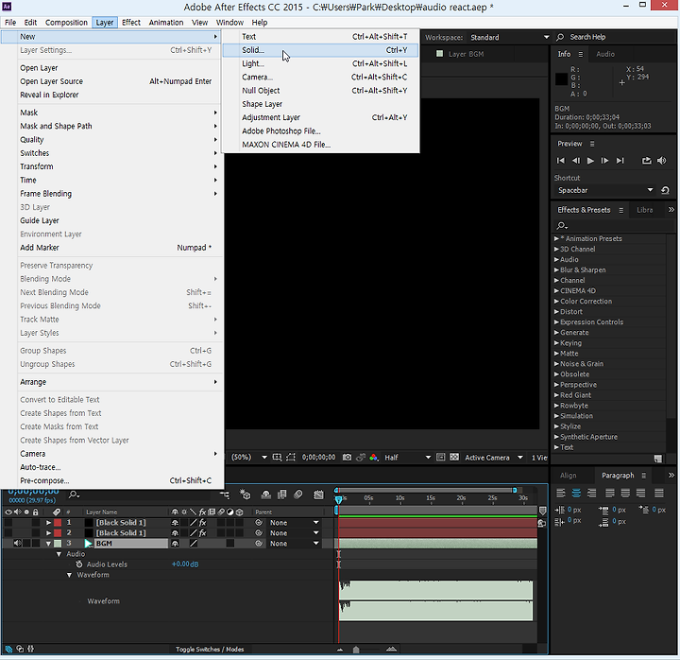Screen dimensions: 680x660
Task: Expand the Stylize effects category
Action: 556,426
